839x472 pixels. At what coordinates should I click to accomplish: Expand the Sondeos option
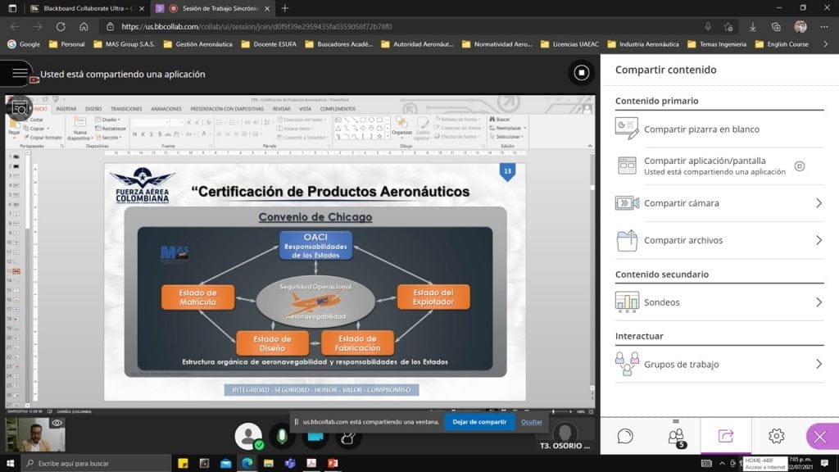point(818,302)
